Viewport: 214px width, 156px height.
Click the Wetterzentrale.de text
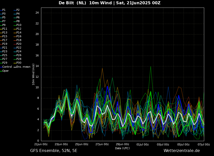pos(182,151)
